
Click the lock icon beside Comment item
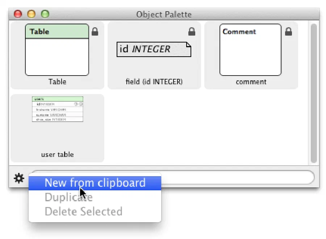288,32
